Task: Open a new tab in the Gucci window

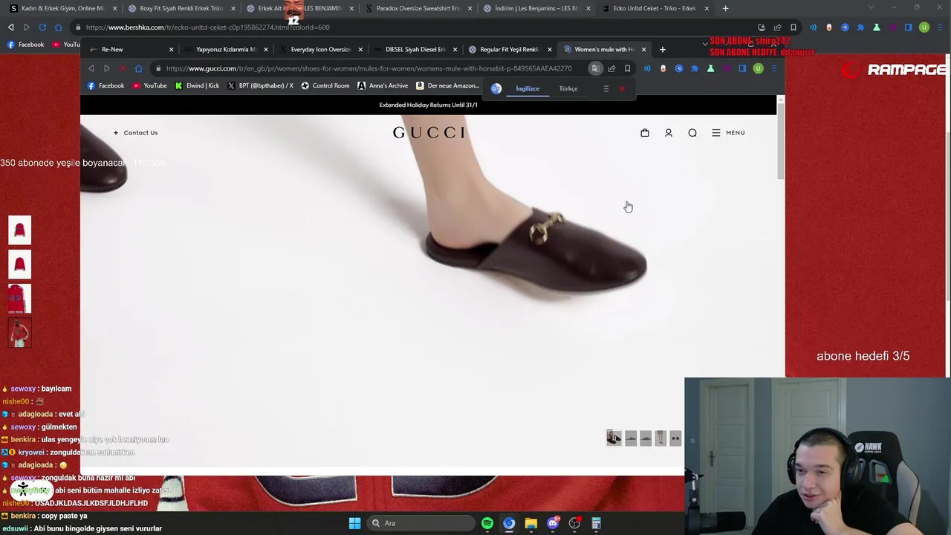Action: 663,49
